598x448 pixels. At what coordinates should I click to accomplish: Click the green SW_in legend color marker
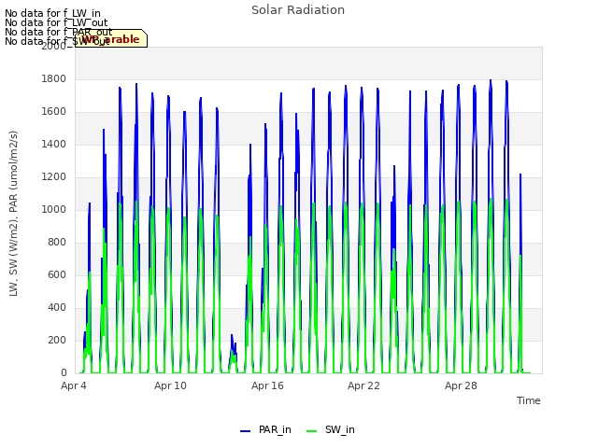(311, 431)
